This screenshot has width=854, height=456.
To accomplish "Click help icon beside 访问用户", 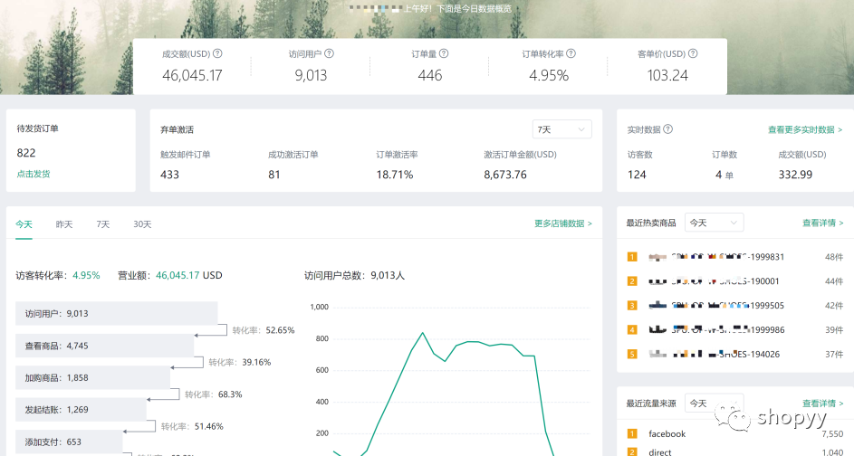I will pyautogui.click(x=332, y=53).
